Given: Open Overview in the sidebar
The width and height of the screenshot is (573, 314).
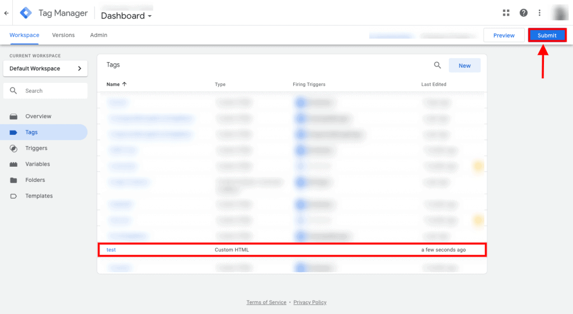Looking at the screenshot, I should click(x=38, y=116).
